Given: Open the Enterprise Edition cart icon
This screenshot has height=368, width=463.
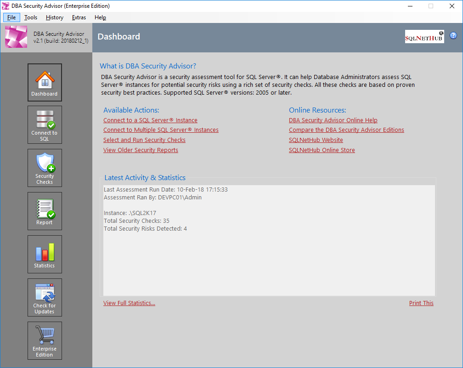Looking at the screenshot, I should pos(45,340).
